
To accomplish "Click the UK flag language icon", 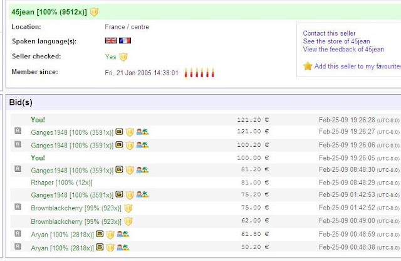I will point(111,41).
